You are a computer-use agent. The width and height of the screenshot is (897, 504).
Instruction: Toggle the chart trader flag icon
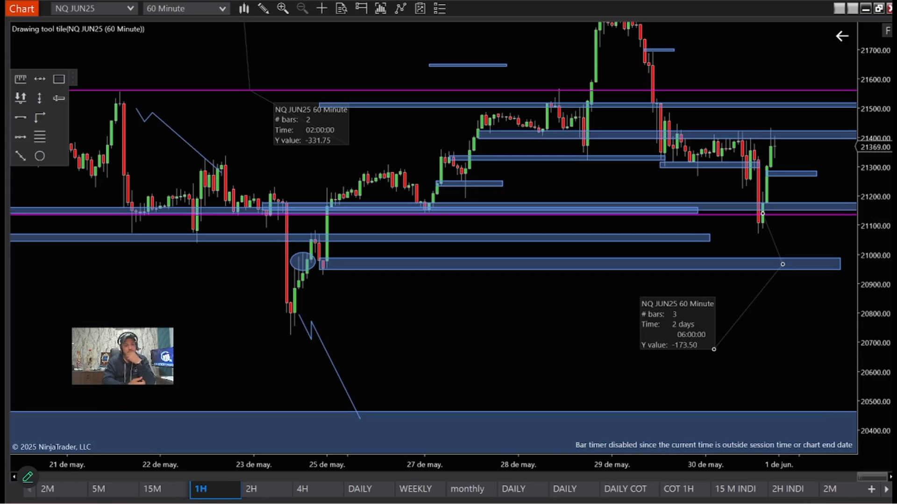click(x=361, y=8)
